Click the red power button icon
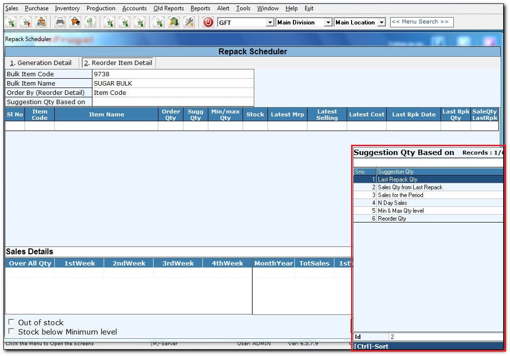Viewport: 510px width, 356px height. [208, 22]
